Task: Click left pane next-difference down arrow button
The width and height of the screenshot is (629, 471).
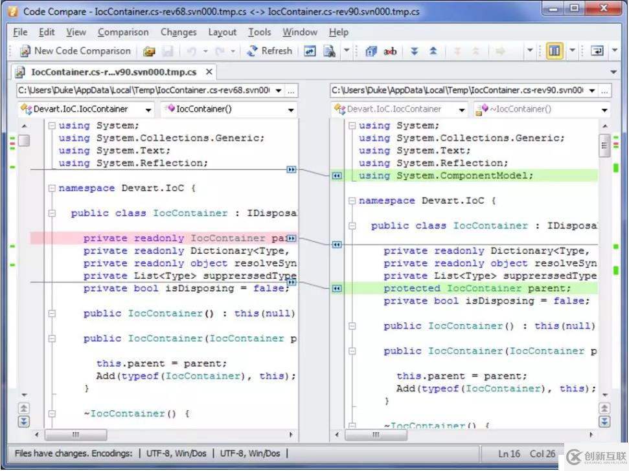Action: pyautogui.click(x=24, y=422)
